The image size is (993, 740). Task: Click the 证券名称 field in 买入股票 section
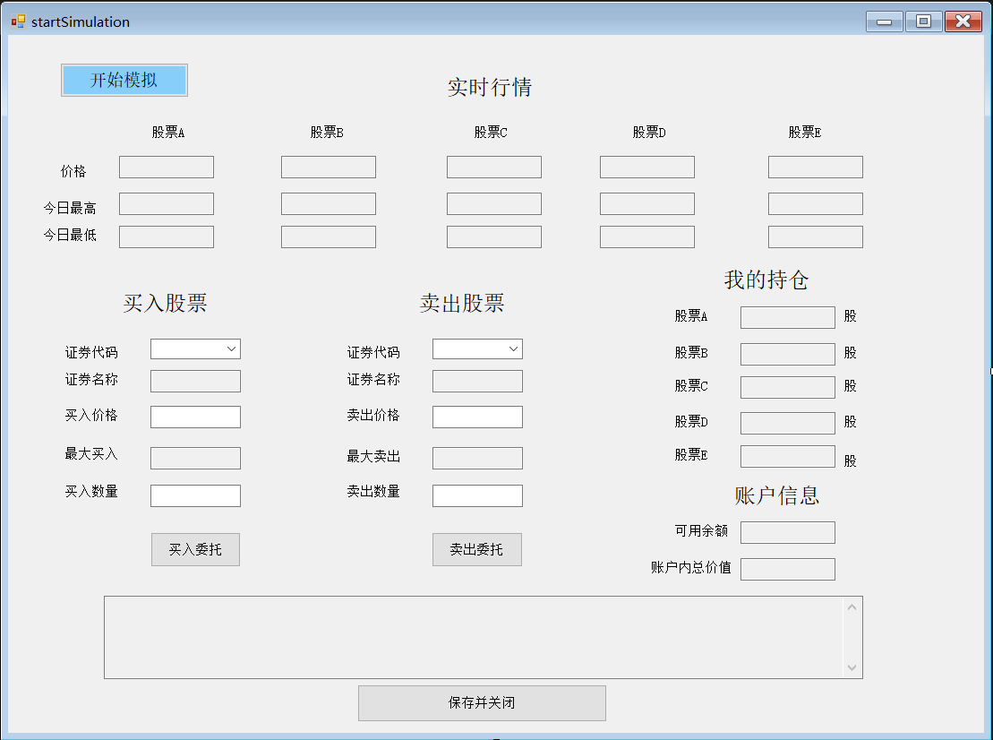[195, 381]
